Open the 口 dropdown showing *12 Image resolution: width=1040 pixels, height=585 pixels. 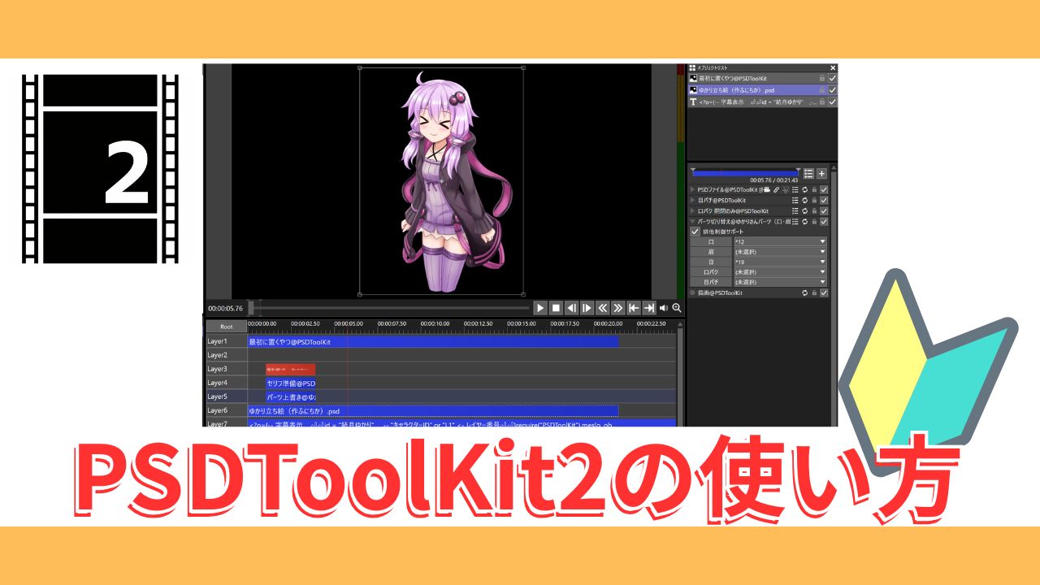[780, 241]
